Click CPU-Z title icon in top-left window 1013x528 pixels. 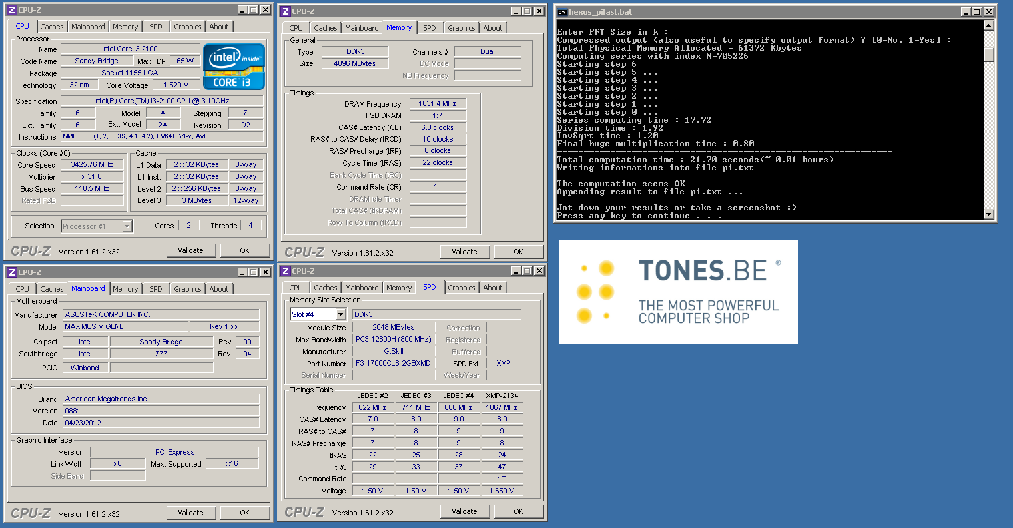(x=11, y=10)
